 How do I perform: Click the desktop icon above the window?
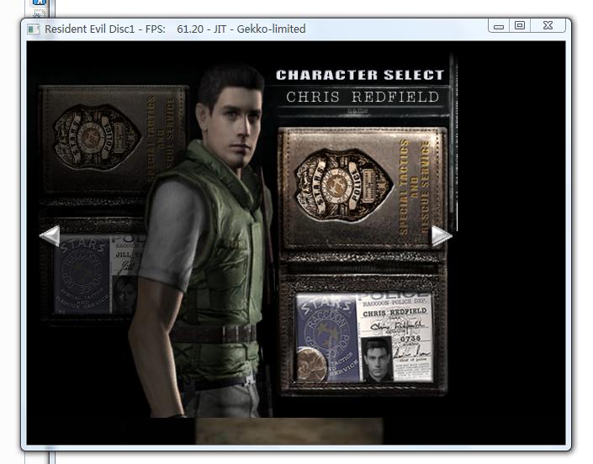[39, 4]
